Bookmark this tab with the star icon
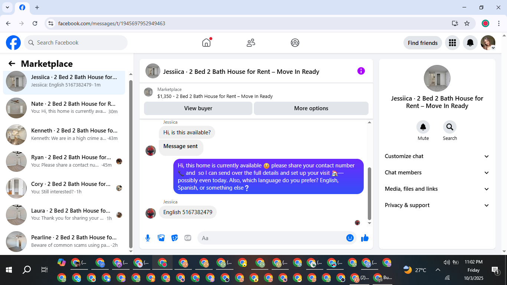 pyautogui.click(x=467, y=23)
